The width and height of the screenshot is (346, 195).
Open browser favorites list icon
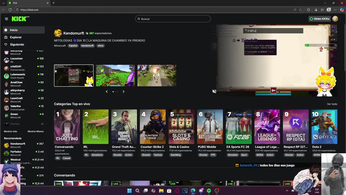(322, 10)
